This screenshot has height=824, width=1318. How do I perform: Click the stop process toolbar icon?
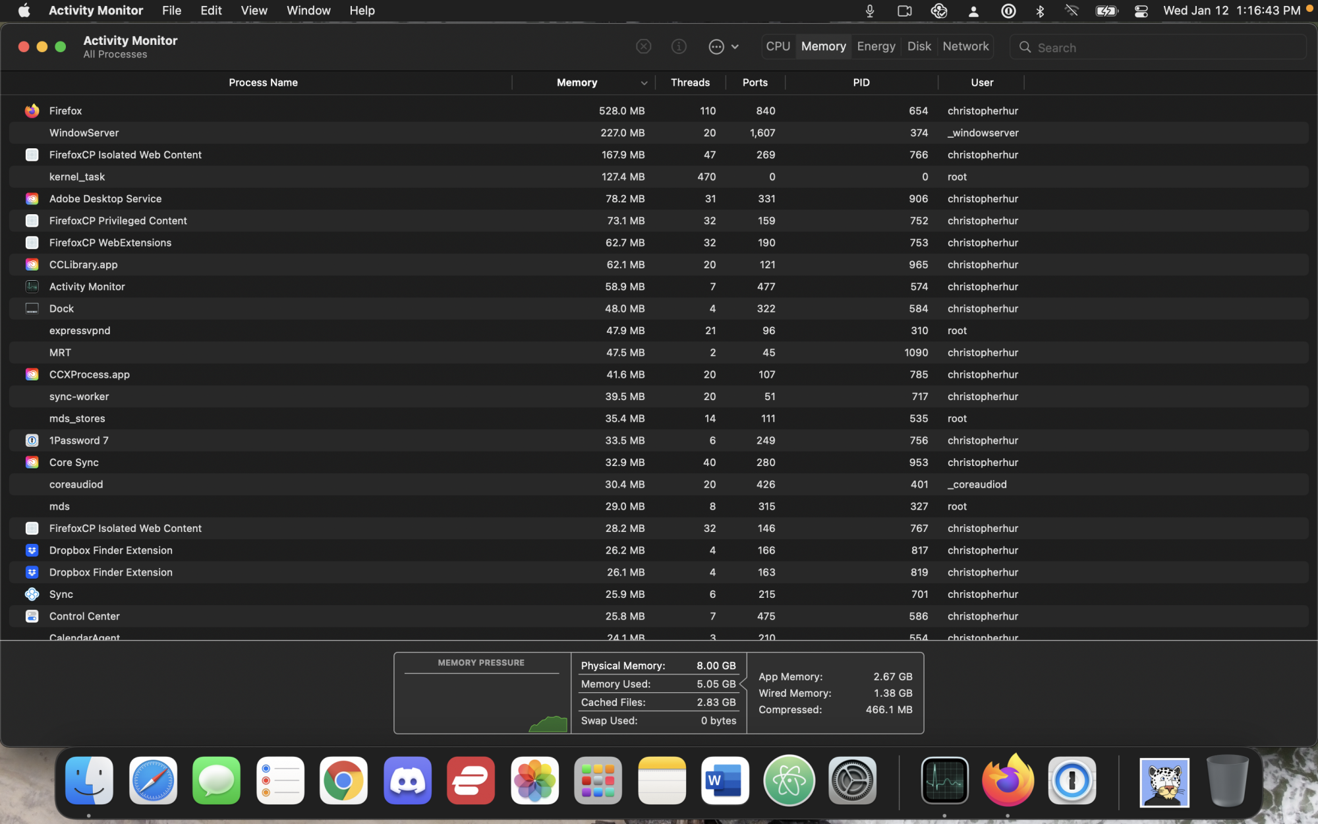(x=643, y=47)
